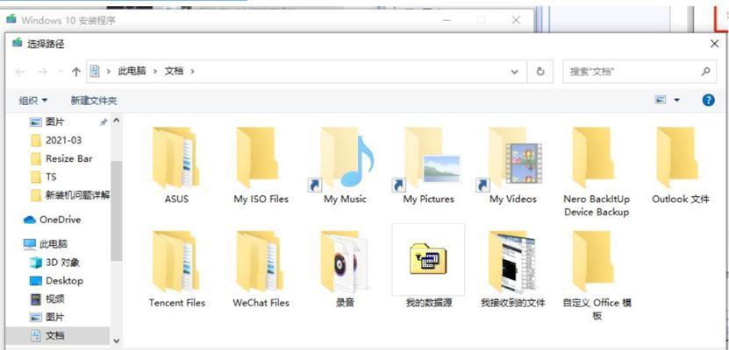Image resolution: width=729 pixels, height=350 pixels.
Task: Open 新装机问题详解 folder in sidebar
Action: click(70, 196)
